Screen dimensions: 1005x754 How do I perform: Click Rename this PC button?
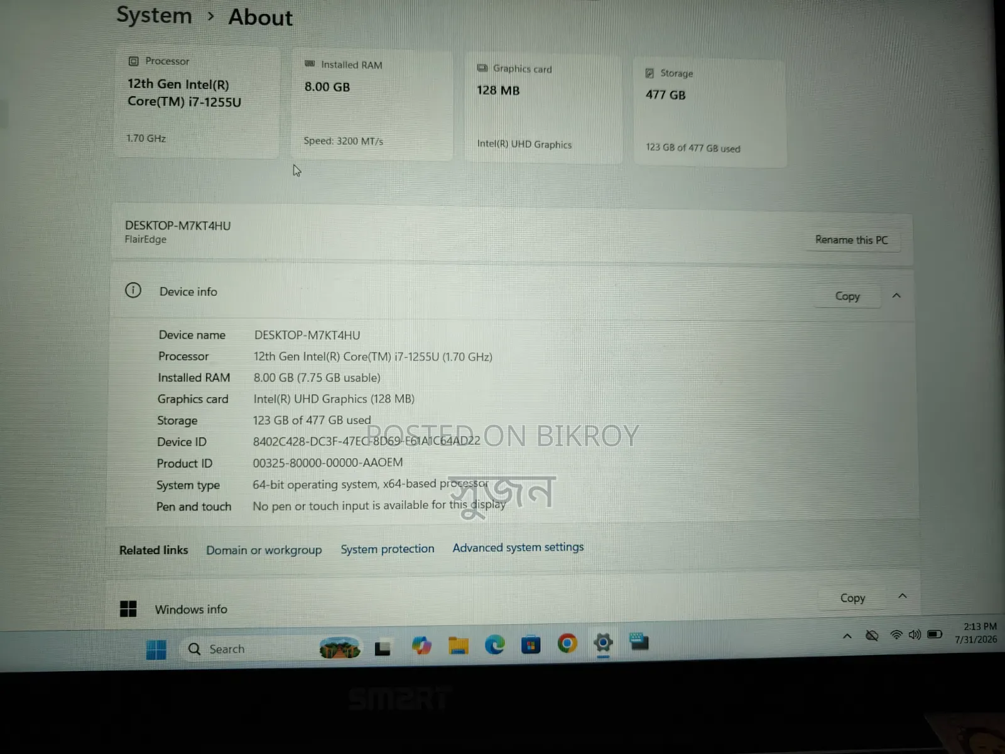pyautogui.click(x=852, y=240)
